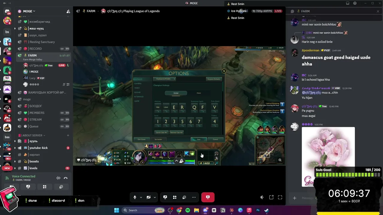The image size is (383, 215).
Task: Invite people using the MOGE header icon
Action: coord(68,11)
